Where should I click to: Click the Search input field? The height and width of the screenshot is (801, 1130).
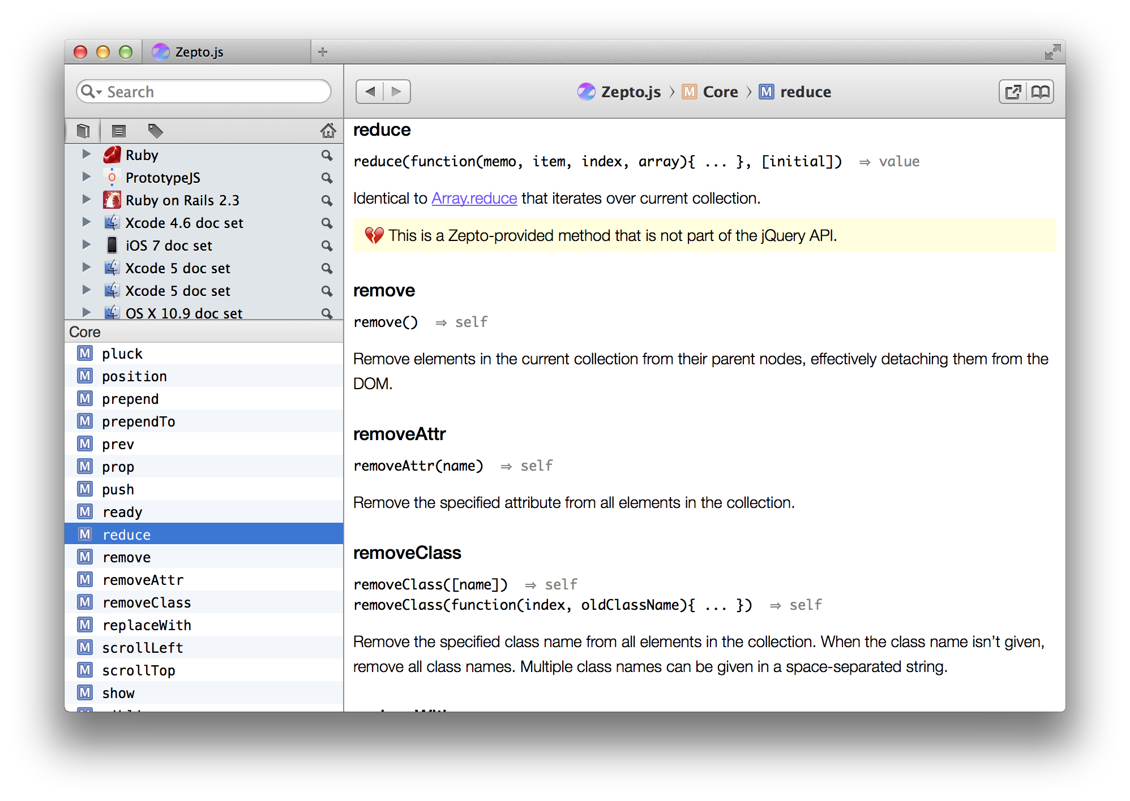[204, 92]
